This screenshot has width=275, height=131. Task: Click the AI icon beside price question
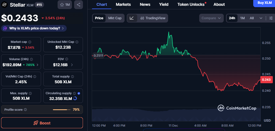tap(5, 28)
